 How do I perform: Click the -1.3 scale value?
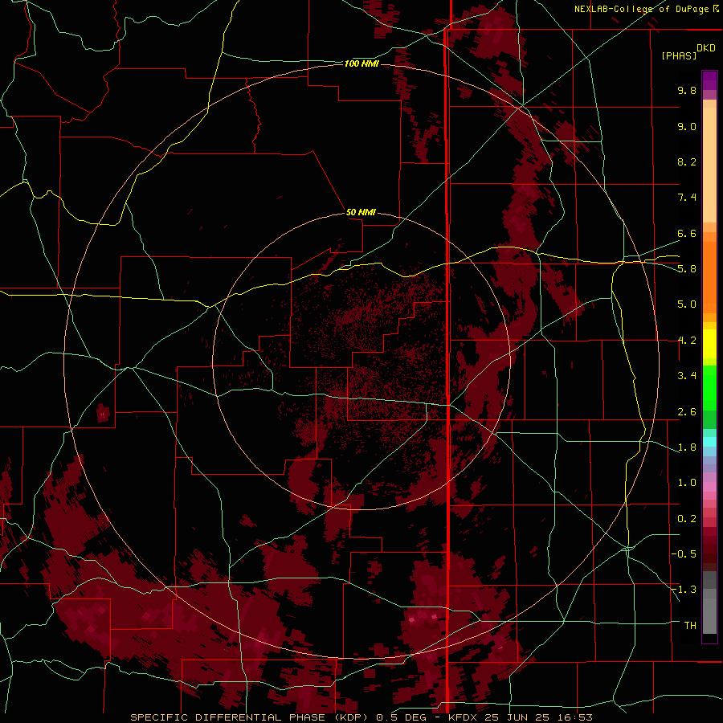(x=684, y=590)
